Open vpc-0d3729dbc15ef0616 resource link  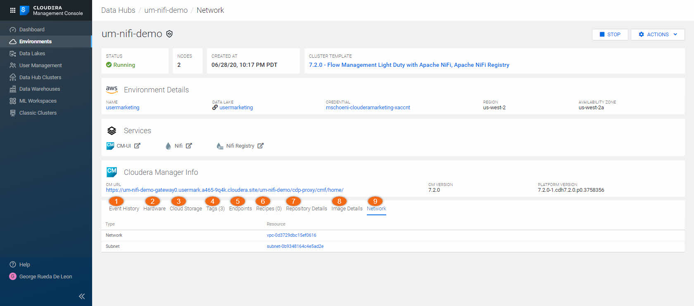292,235
